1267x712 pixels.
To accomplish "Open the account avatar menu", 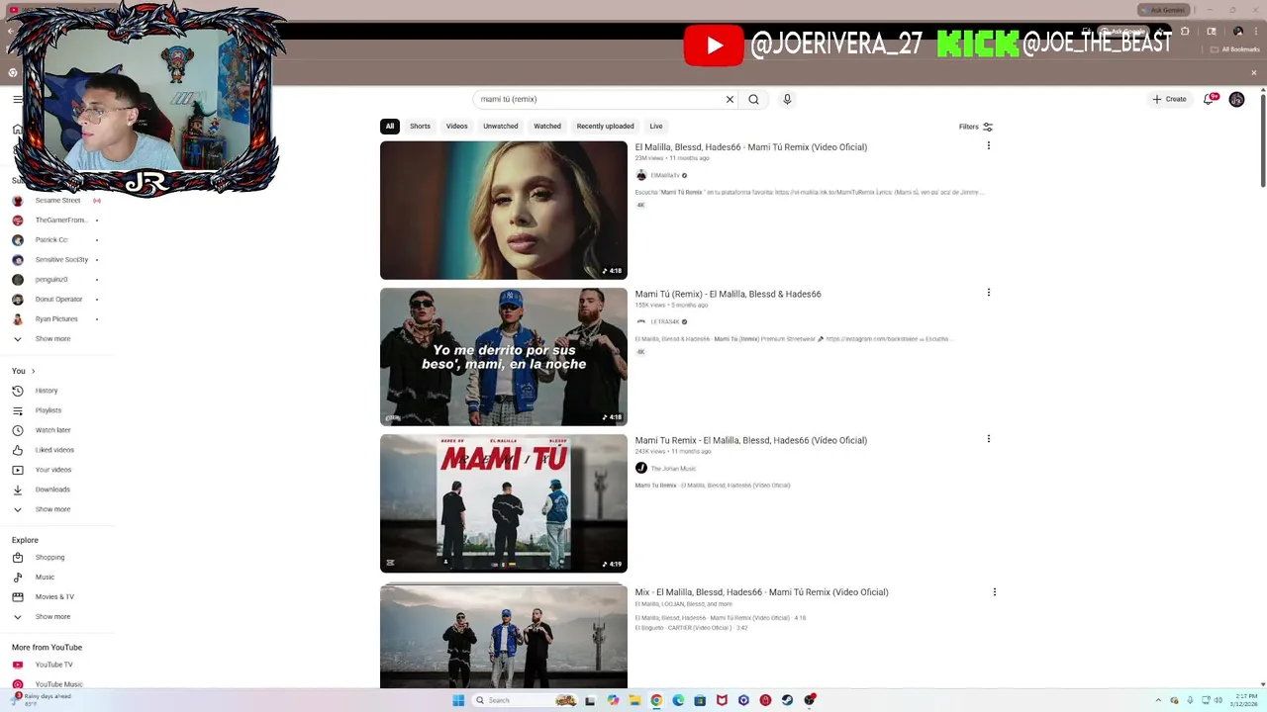I will coord(1236,99).
